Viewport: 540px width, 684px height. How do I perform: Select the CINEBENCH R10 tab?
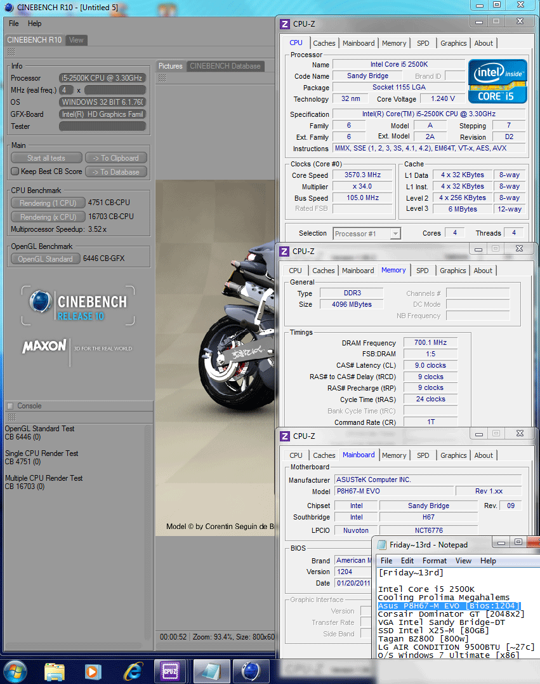pos(34,40)
